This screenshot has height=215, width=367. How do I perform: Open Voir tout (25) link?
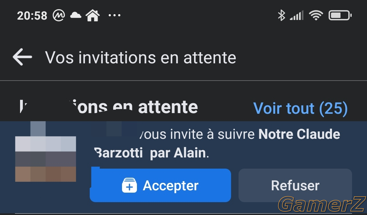pyautogui.click(x=300, y=108)
